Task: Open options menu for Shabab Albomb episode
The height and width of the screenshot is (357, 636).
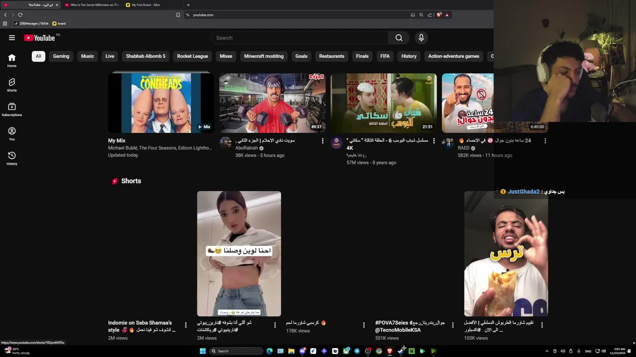Action: [434, 141]
